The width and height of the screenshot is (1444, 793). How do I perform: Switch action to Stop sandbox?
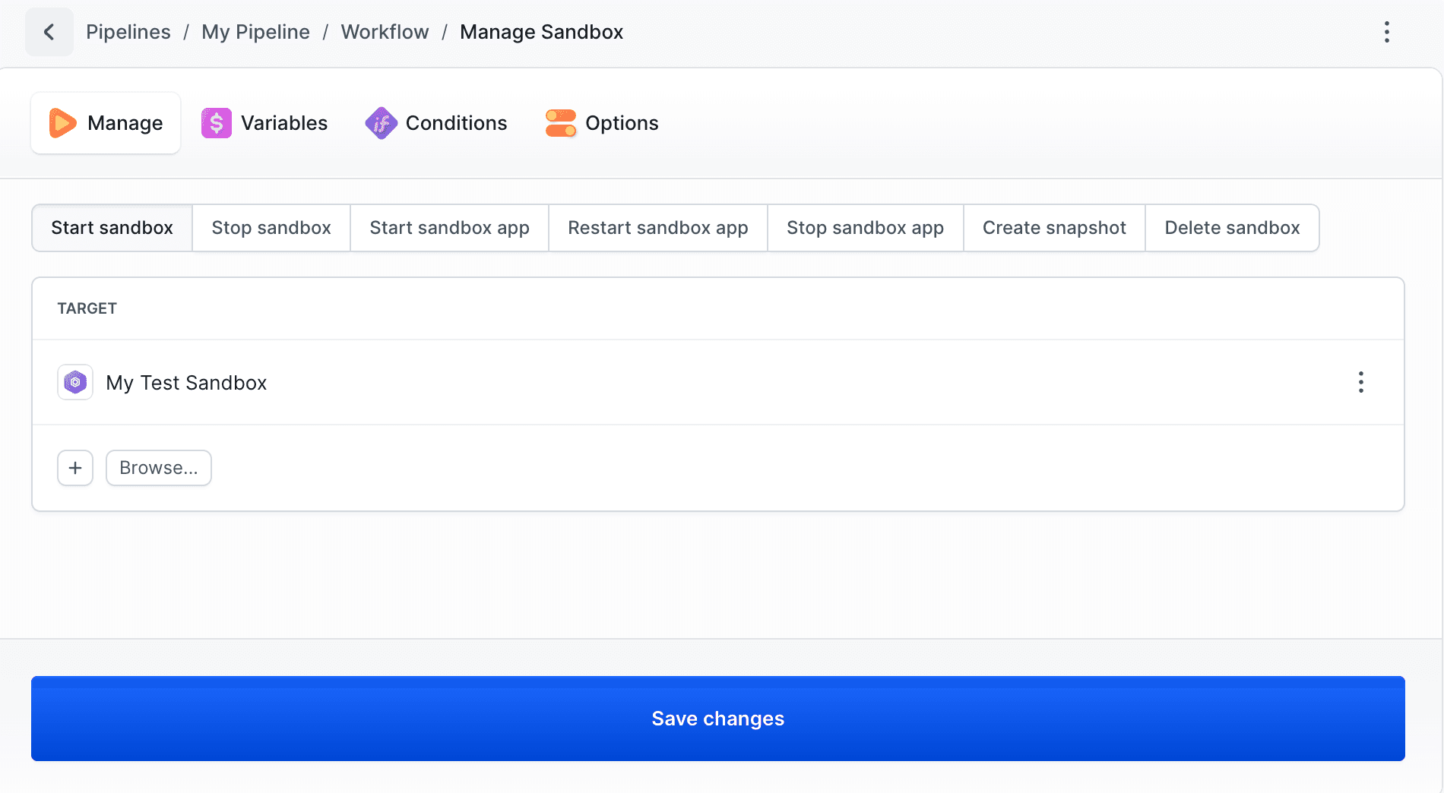coord(271,228)
